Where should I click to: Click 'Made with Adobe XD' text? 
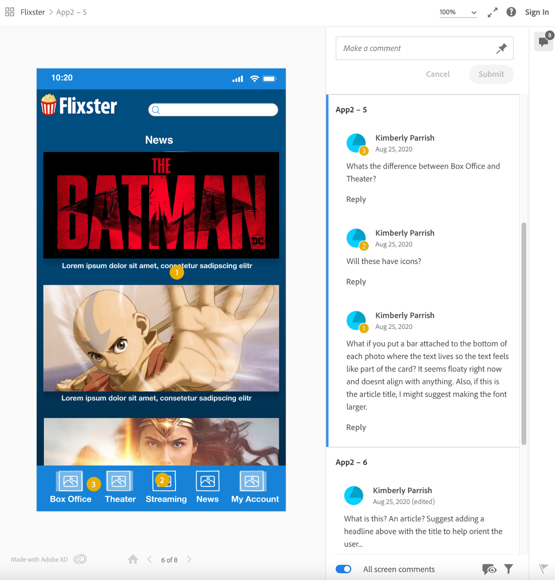point(39,559)
